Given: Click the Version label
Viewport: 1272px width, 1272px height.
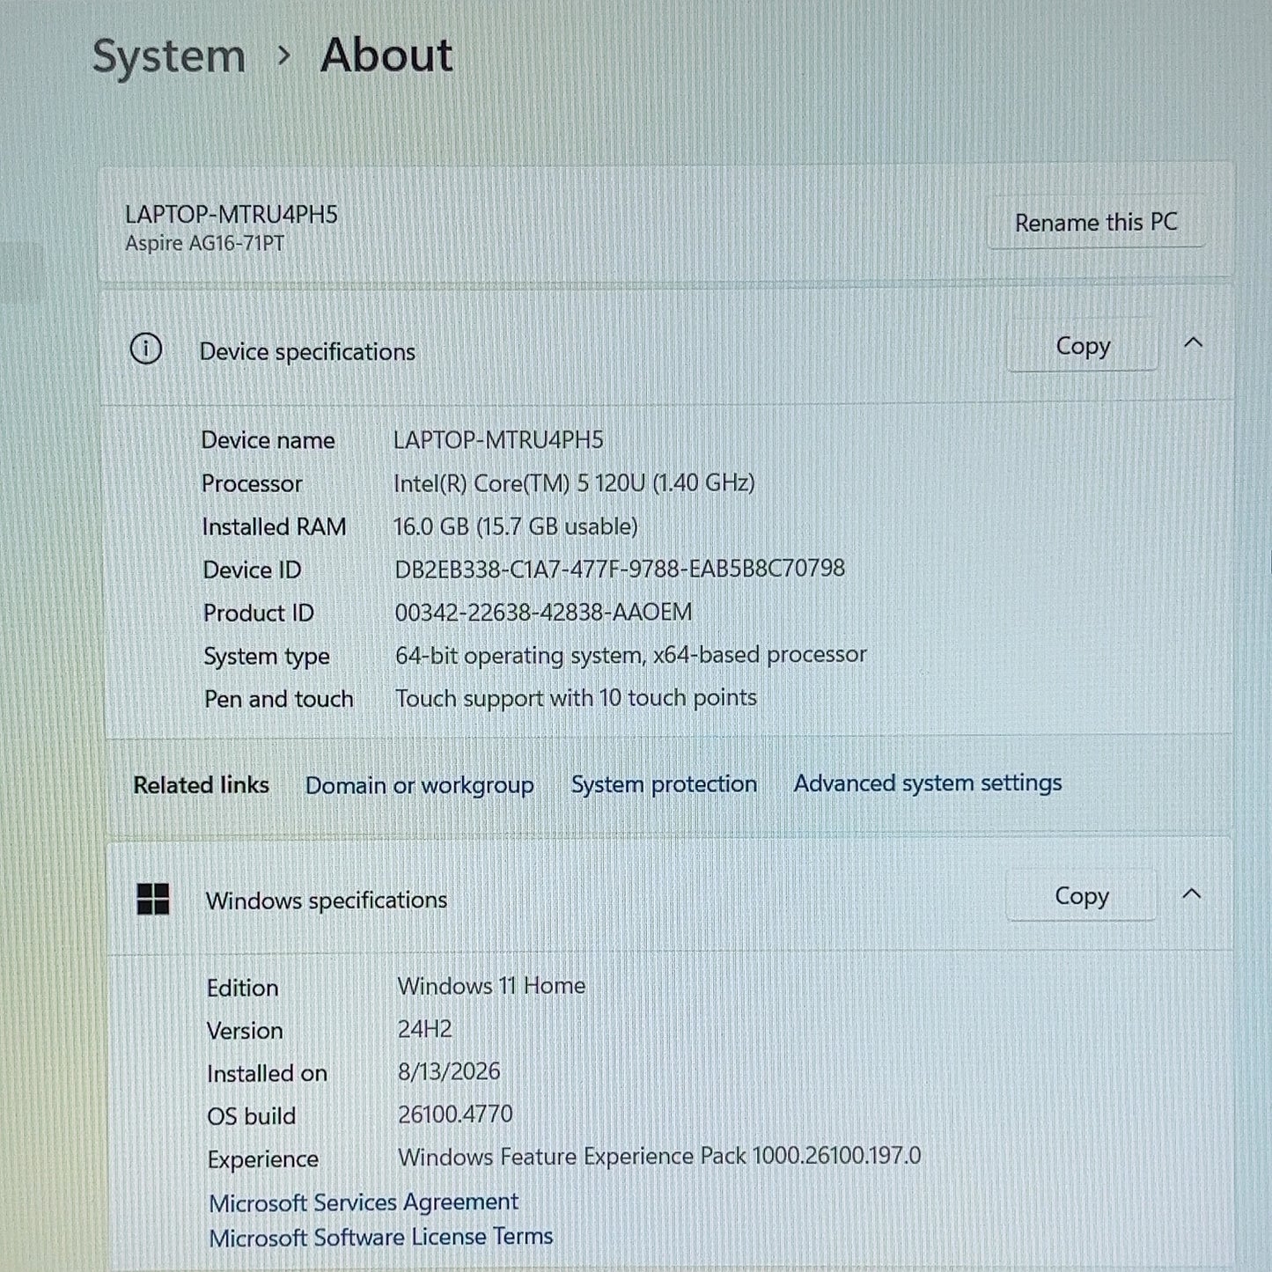Looking at the screenshot, I should [x=245, y=1031].
